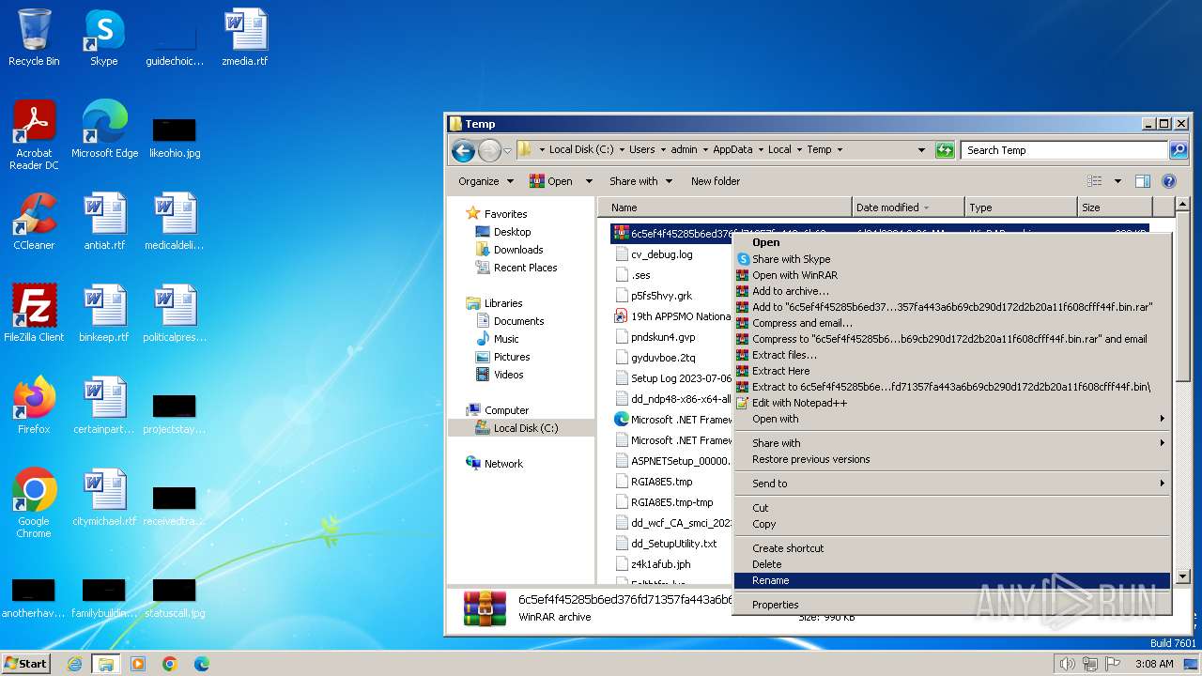This screenshot has width=1202, height=676.
Task: Open statuscall.jpg desktop file
Action: tap(175, 599)
